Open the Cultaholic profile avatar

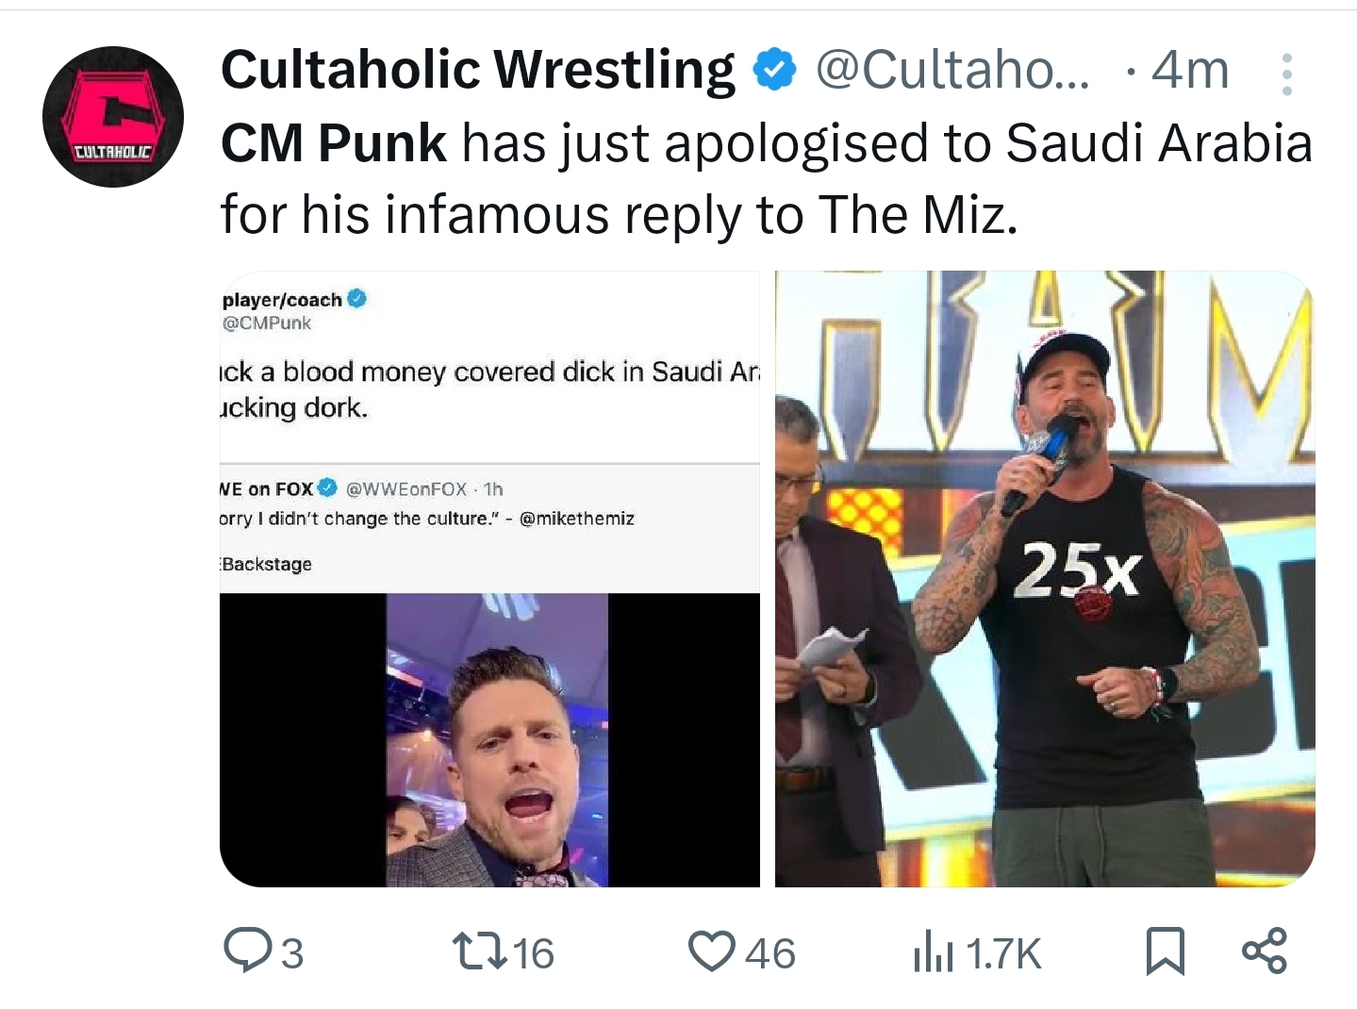113,117
